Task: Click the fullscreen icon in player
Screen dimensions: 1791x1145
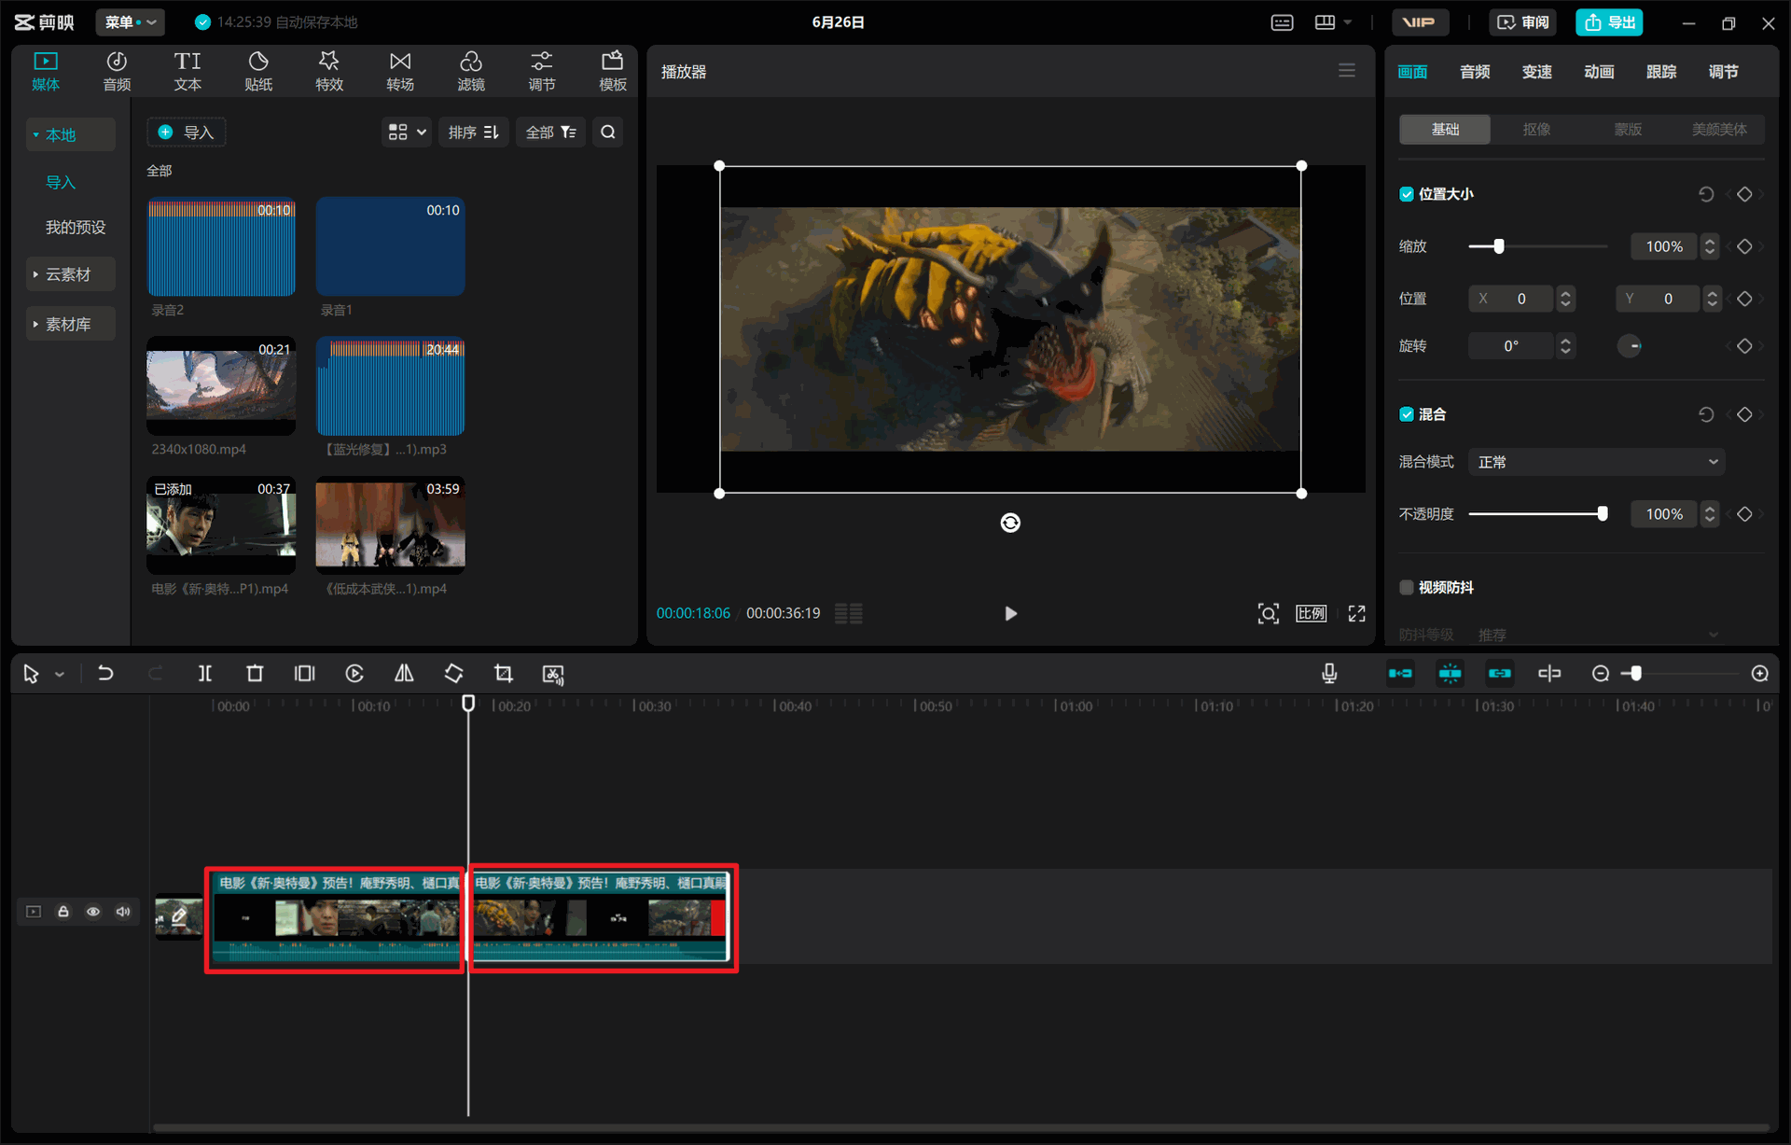Action: [1357, 613]
